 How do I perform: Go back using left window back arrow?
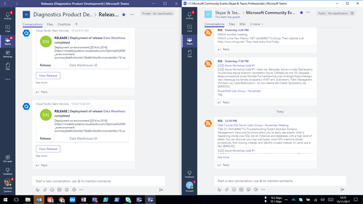5,3
